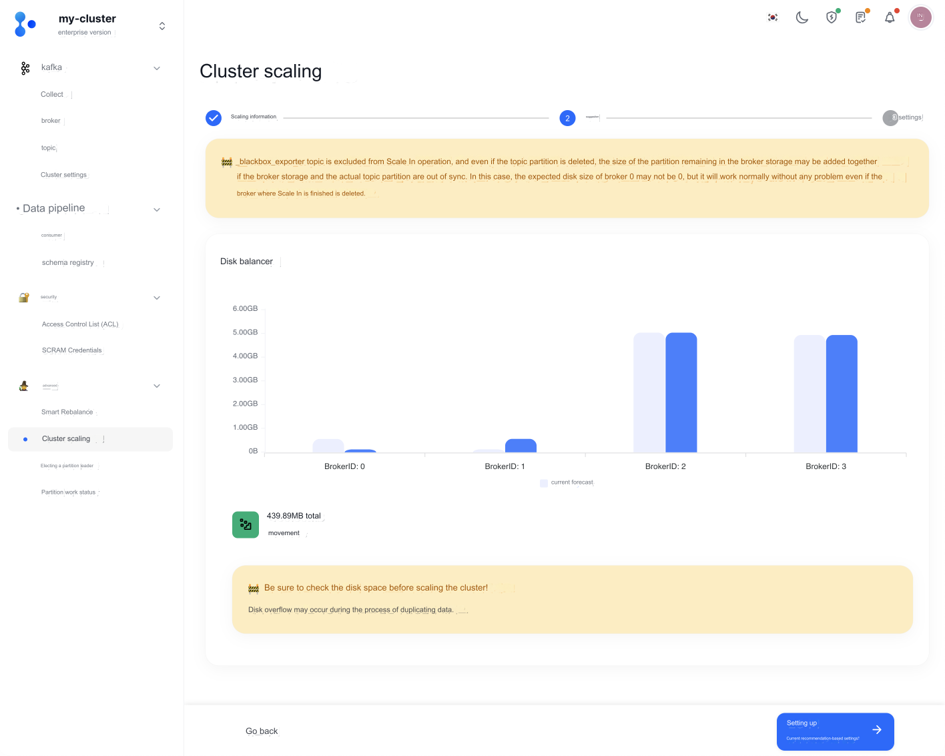Open the my-cluster selector dropdown

(x=162, y=26)
